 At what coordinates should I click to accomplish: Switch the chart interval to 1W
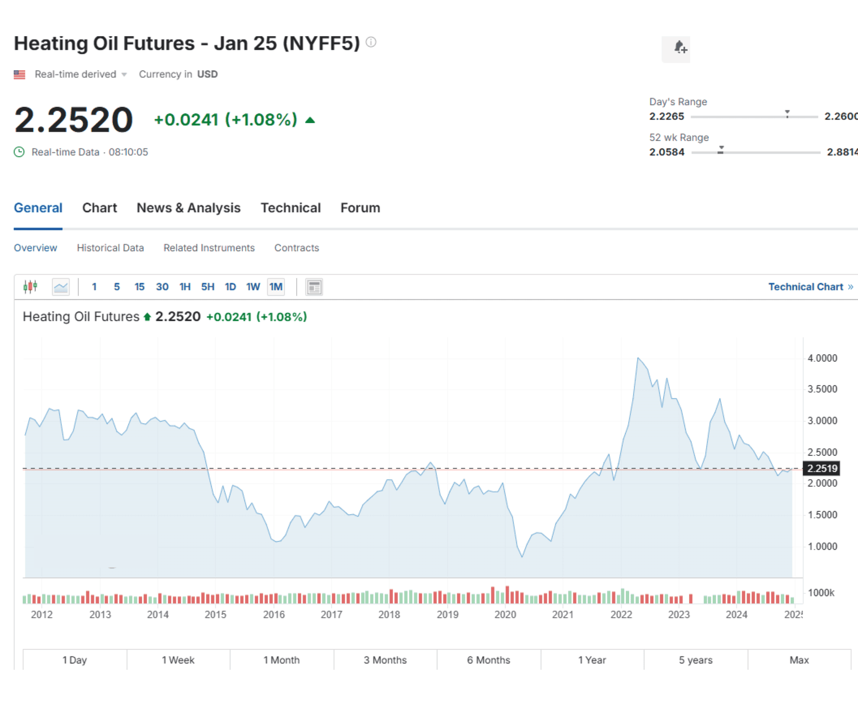[253, 286]
